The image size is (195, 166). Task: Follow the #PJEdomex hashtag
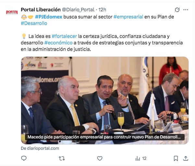[48, 17]
